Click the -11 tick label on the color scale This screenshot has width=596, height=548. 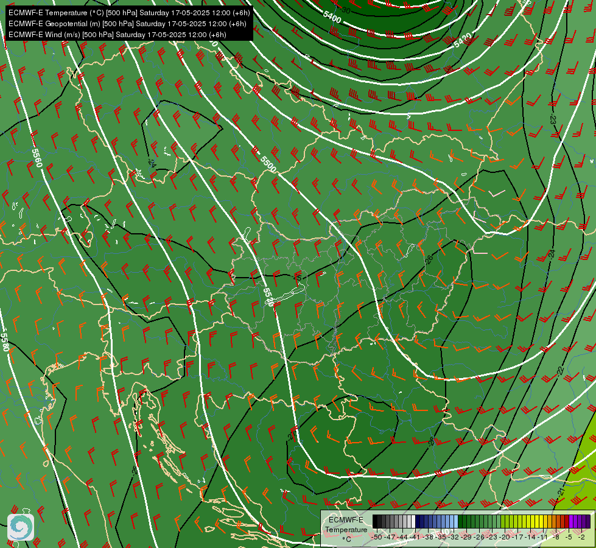point(542,537)
